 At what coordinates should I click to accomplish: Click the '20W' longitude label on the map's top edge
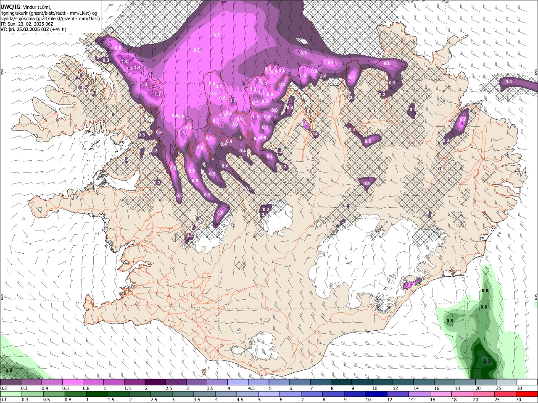point(224,2)
